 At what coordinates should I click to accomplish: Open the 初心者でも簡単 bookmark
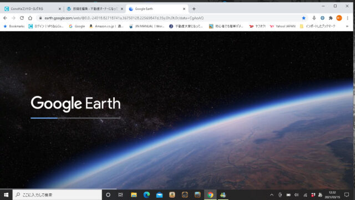226,26
